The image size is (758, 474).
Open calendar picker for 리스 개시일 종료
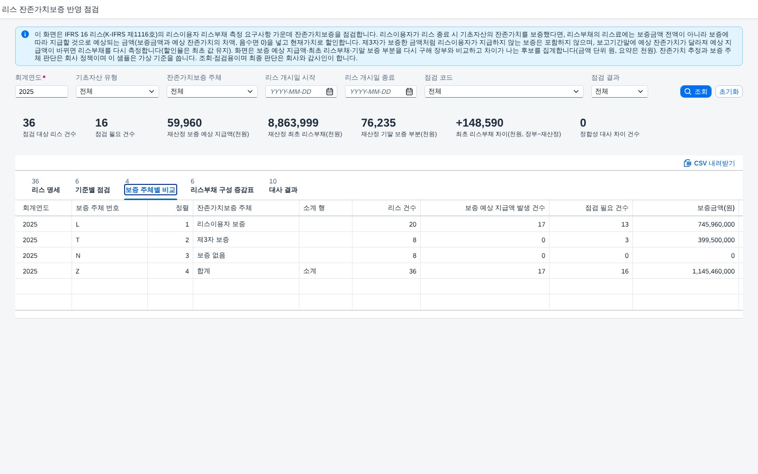pos(409,91)
